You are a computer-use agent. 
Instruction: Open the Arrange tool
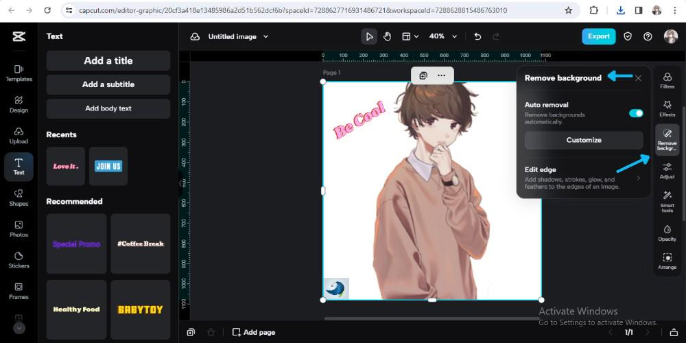click(x=667, y=261)
